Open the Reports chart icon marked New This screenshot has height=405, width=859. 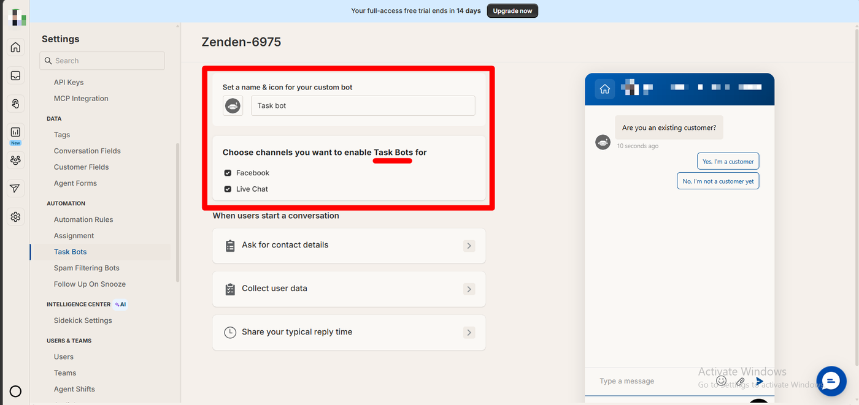pyautogui.click(x=15, y=132)
